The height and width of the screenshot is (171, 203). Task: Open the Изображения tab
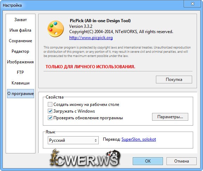tap(20, 62)
